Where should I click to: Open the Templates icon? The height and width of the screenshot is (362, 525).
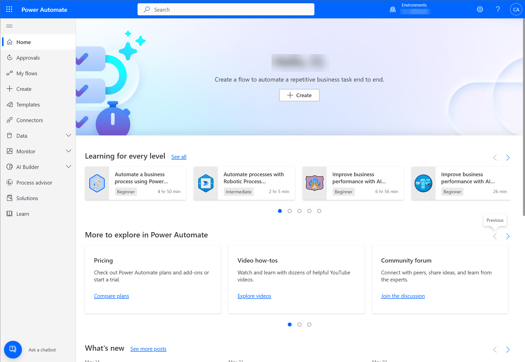click(10, 104)
